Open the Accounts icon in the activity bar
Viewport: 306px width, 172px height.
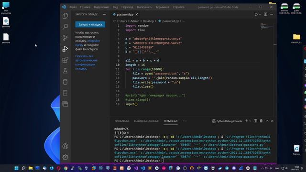(65, 146)
